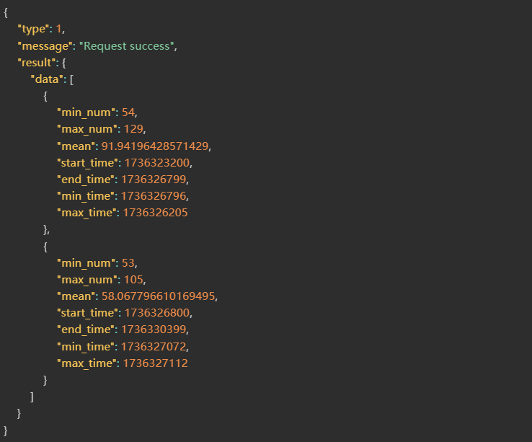Click the "mean" key beside 58.067796610169495
This screenshot has width=532, height=442.
tap(76, 296)
